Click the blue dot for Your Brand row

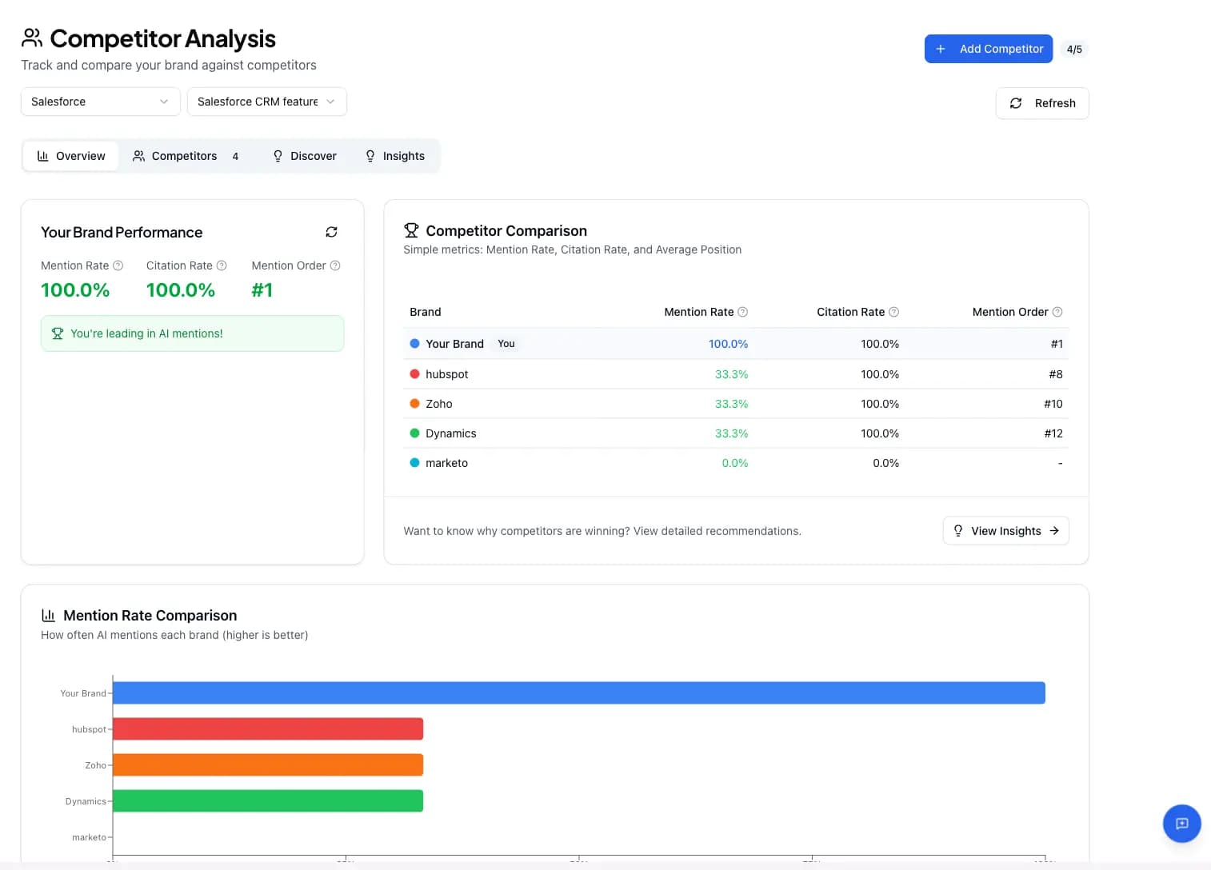[x=414, y=344]
